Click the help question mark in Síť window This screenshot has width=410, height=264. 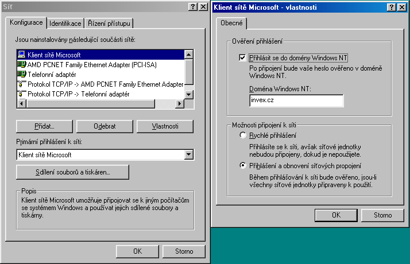pyautogui.click(x=193, y=7)
